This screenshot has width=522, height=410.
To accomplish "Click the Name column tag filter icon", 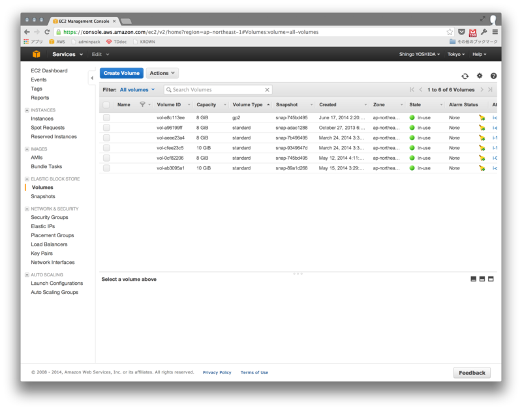I will click(x=142, y=104).
